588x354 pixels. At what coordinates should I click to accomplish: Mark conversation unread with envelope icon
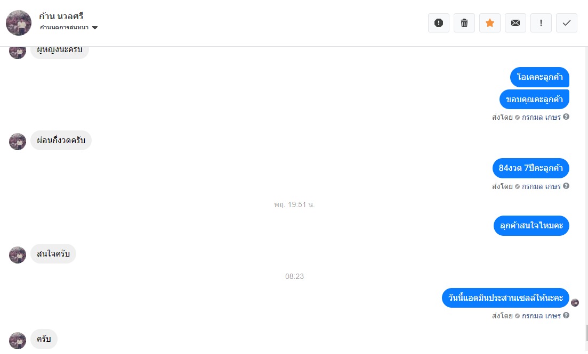tap(515, 23)
